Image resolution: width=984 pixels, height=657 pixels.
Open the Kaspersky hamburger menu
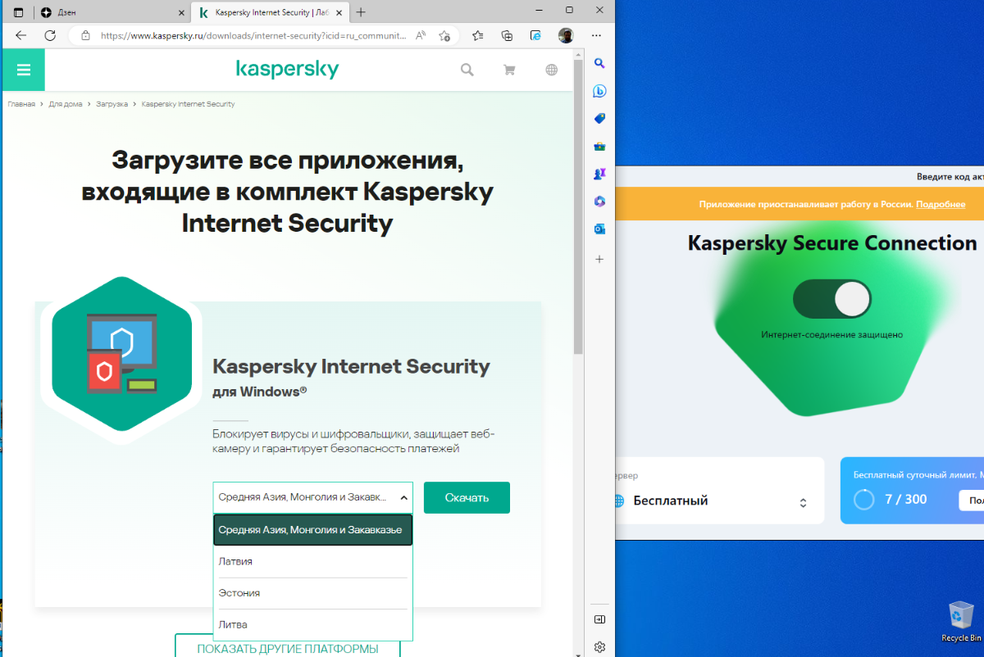coord(23,70)
